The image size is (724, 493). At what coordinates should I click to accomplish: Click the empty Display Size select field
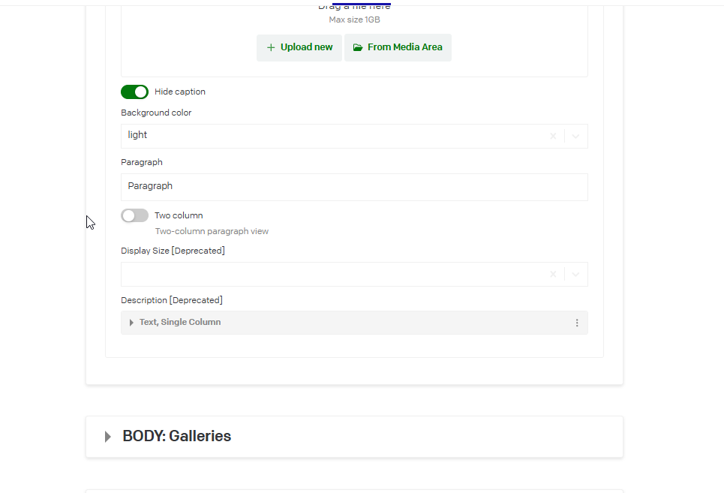pos(330,275)
